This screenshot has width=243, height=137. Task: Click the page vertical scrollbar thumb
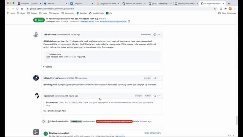coord(237,120)
